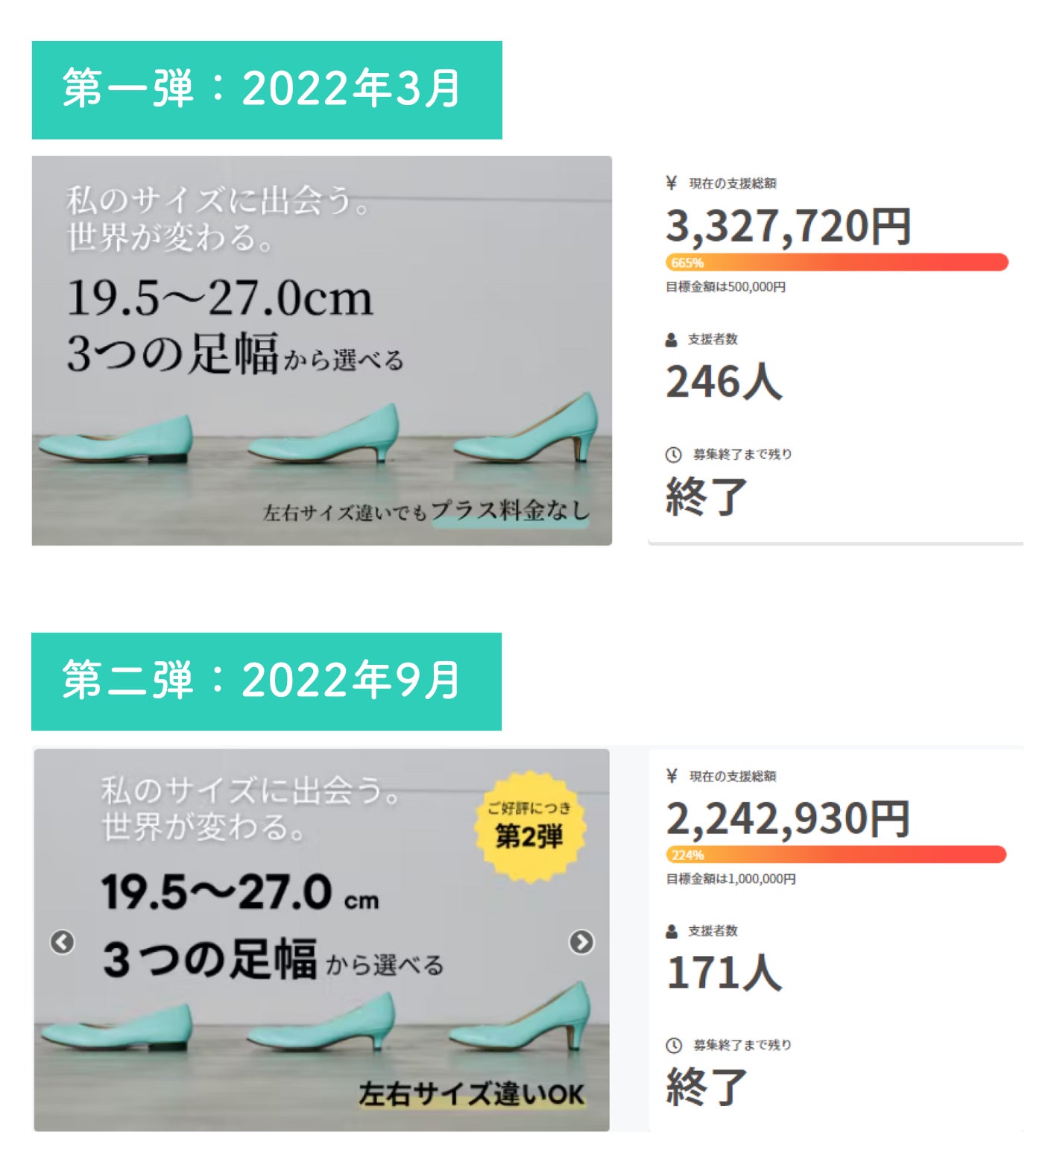This screenshot has width=1054, height=1159.
Task: Click the previous slide arrow on second campaign image
Action: (x=63, y=942)
